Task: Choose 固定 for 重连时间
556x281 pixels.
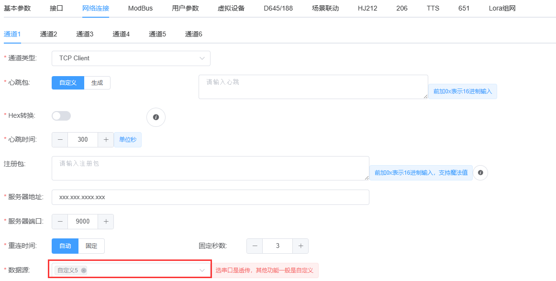Action: click(x=91, y=246)
